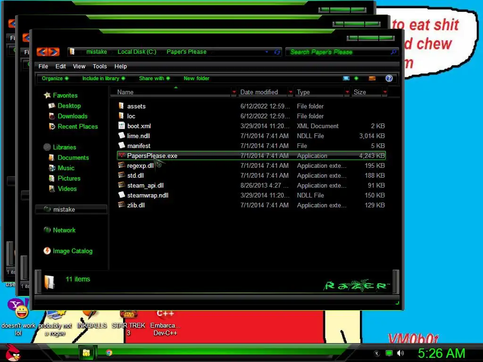Go forward with the right arrow button
This screenshot has width=483, height=362.
(x=54, y=52)
